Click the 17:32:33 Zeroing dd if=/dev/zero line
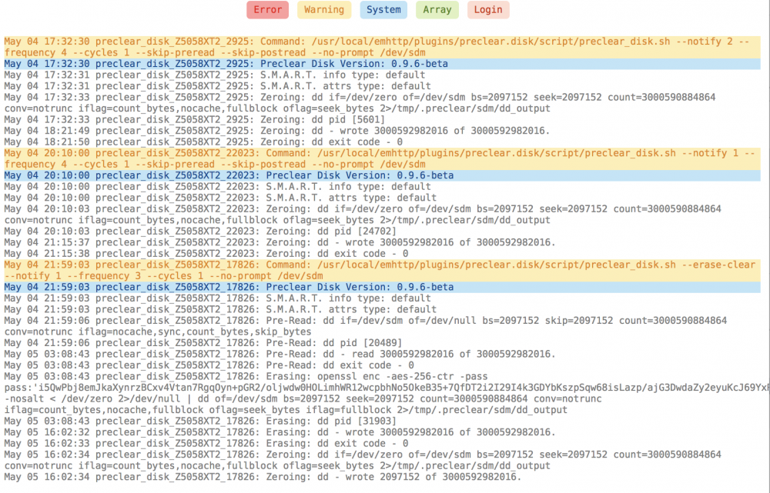Screen dimensions: 770x493 360,103
